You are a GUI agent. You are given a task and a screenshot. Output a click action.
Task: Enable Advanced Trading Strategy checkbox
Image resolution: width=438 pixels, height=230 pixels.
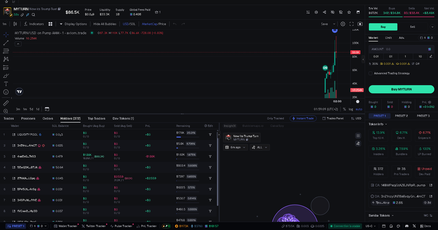(x=370, y=73)
